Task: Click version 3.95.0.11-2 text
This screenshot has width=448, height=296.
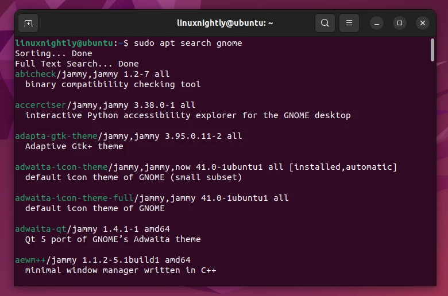Action: click(x=193, y=136)
